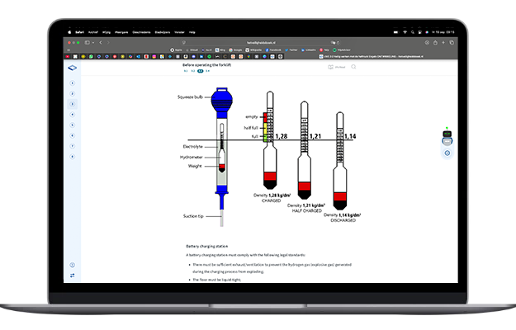Click the Wi-Fi icon in menu bar
516x330 pixels.
(405, 32)
